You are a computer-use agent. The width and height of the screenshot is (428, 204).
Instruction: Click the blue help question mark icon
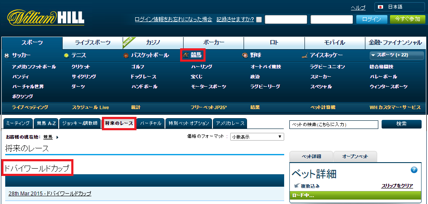point(414,170)
